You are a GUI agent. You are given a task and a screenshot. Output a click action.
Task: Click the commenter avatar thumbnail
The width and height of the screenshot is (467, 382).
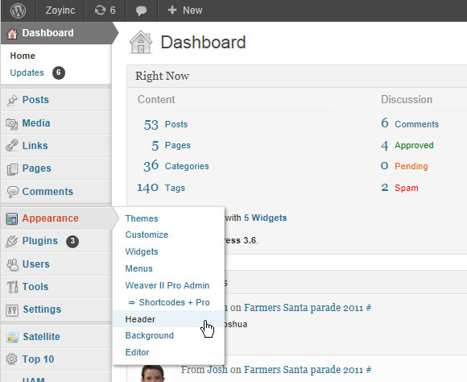click(x=152, y=373)
